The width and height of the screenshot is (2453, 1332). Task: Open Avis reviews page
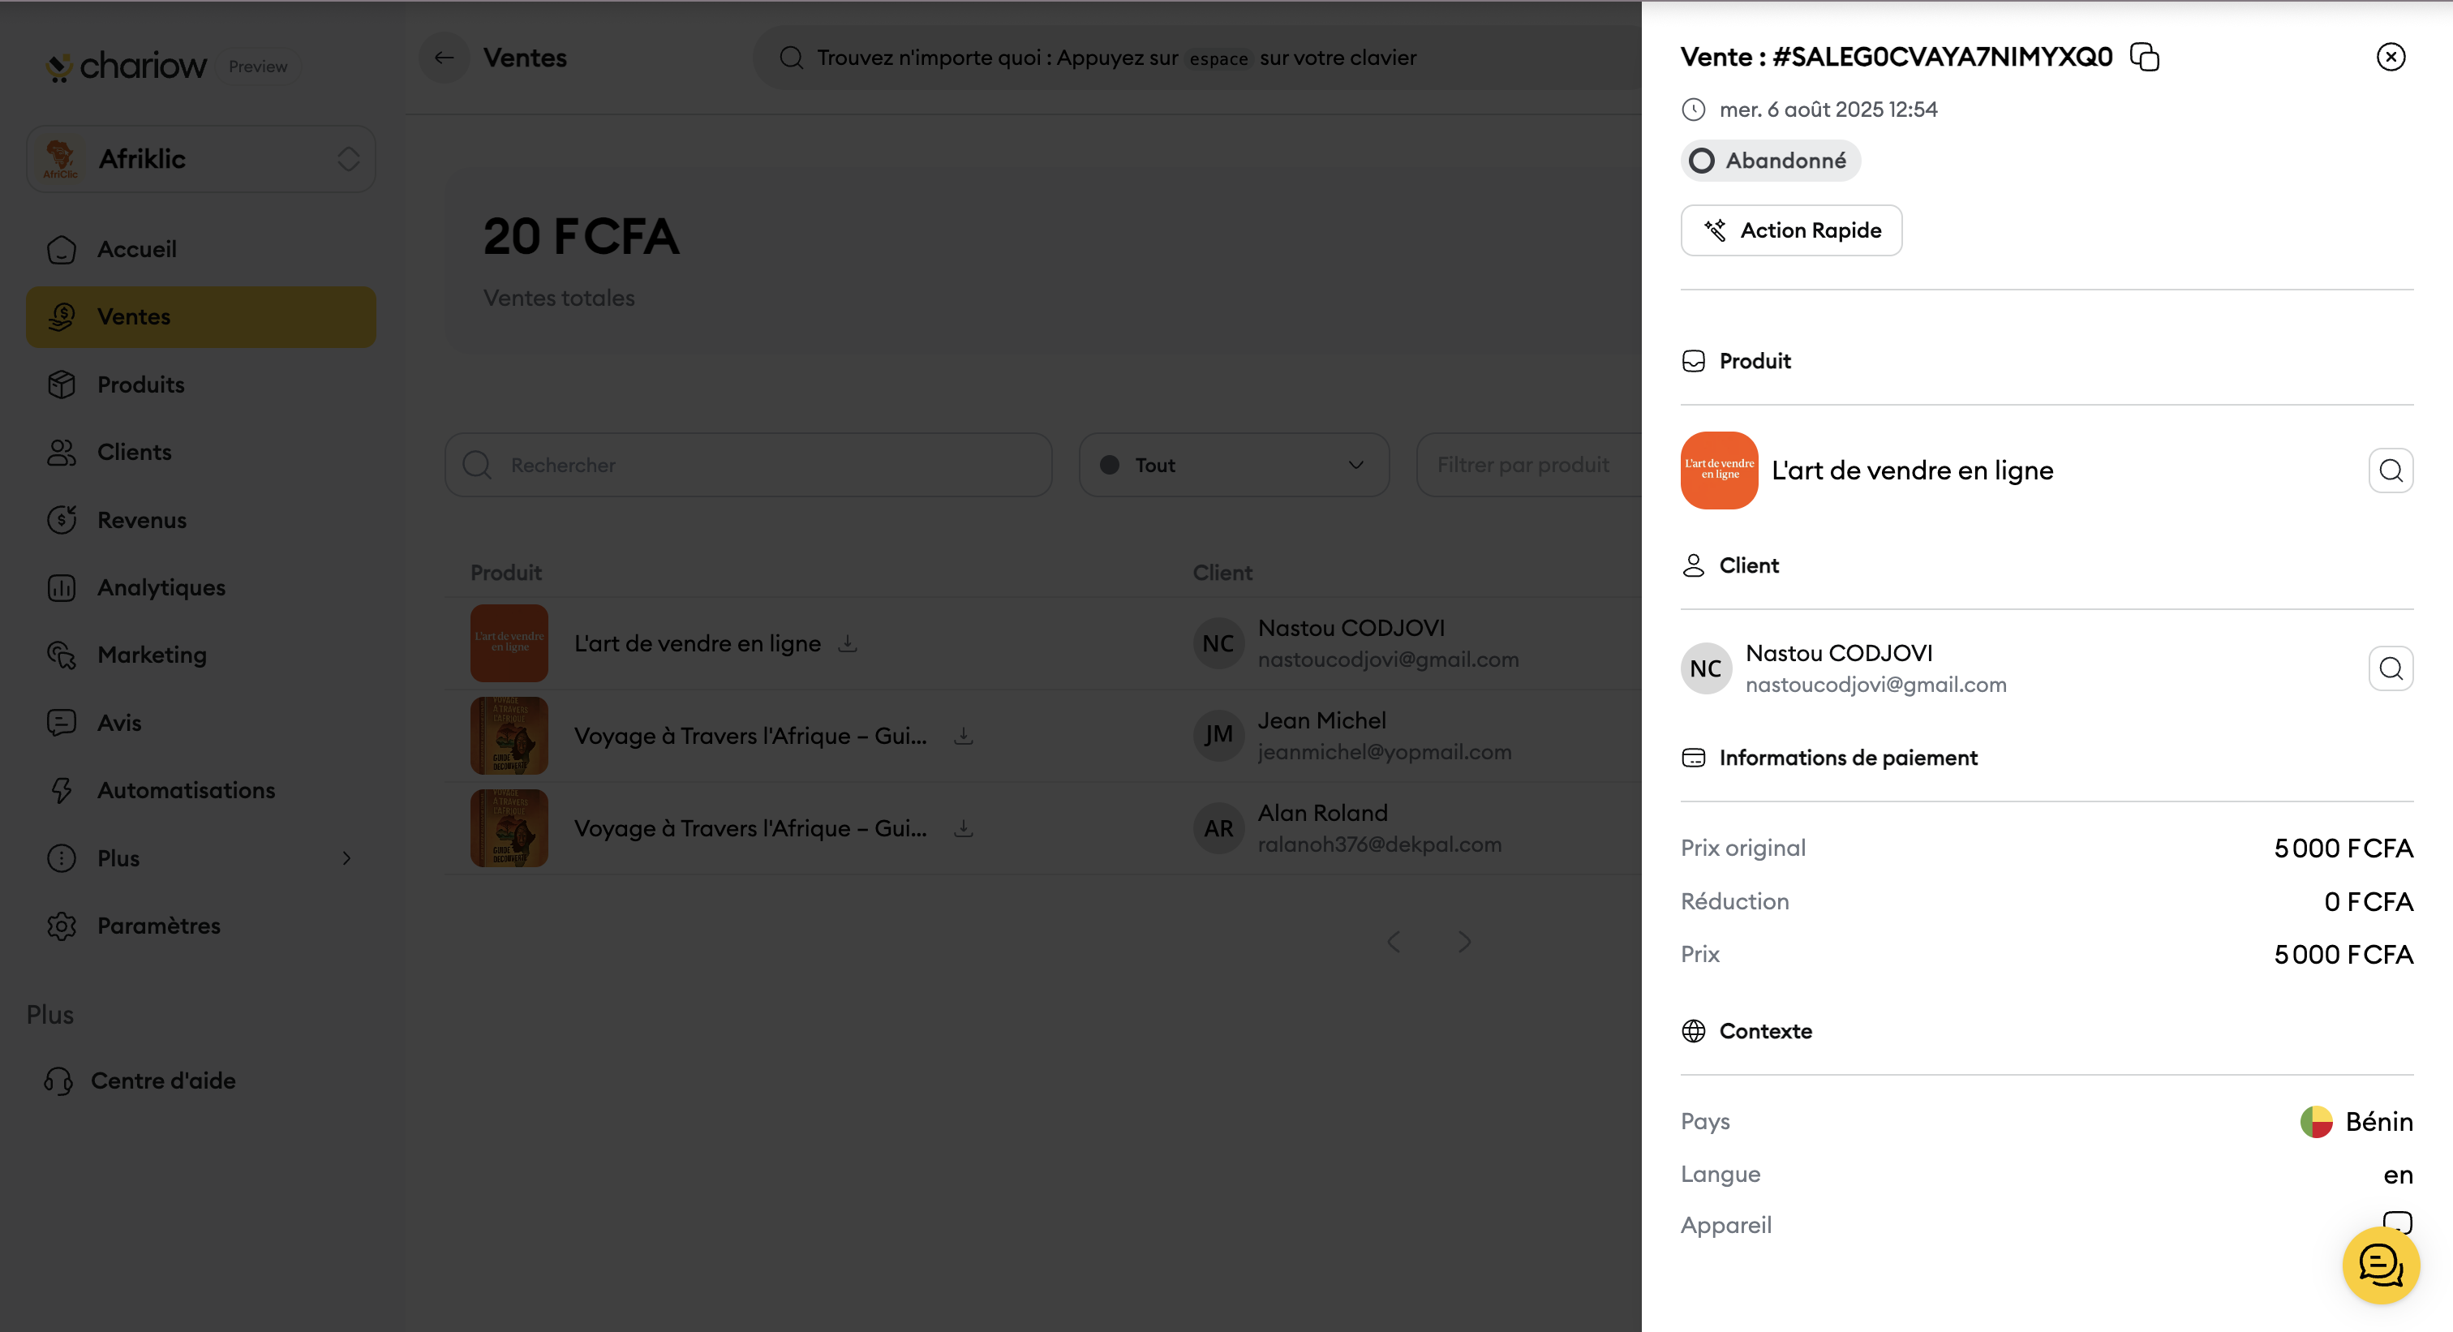(x=201, y=723)
